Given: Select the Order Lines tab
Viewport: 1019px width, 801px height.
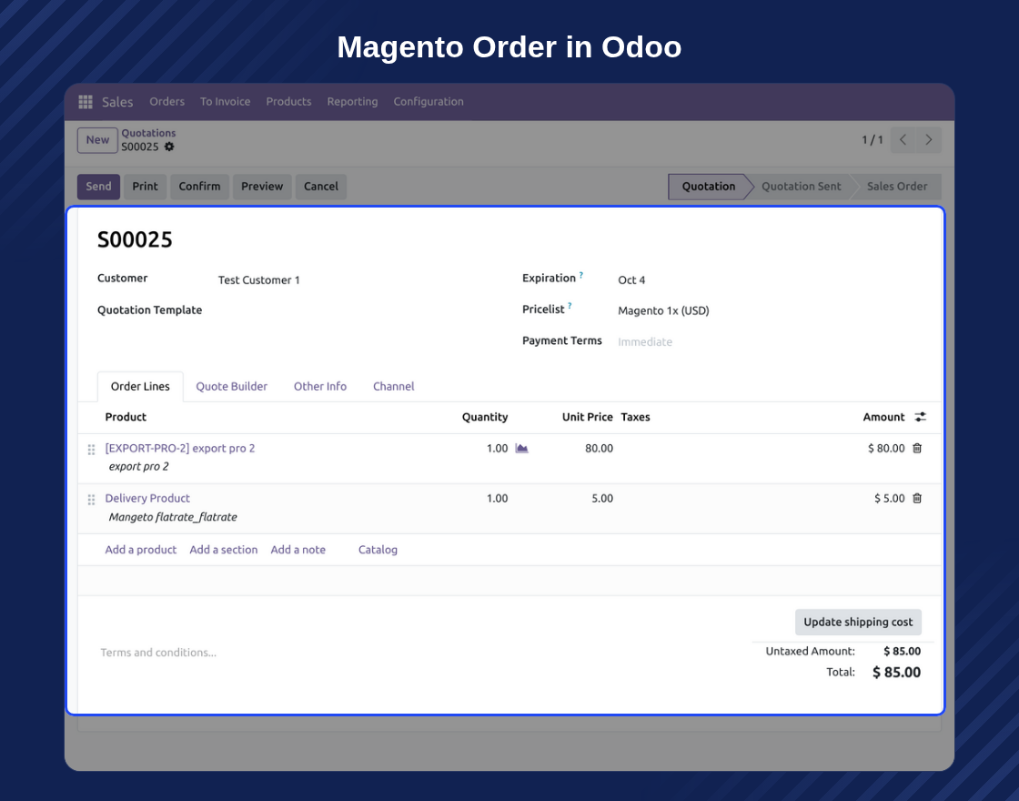Looking at the screenshot, I should [x=140, y=386].
